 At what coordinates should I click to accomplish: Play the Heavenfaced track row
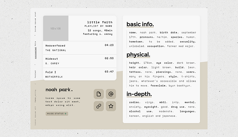click(x=80, y=48)
